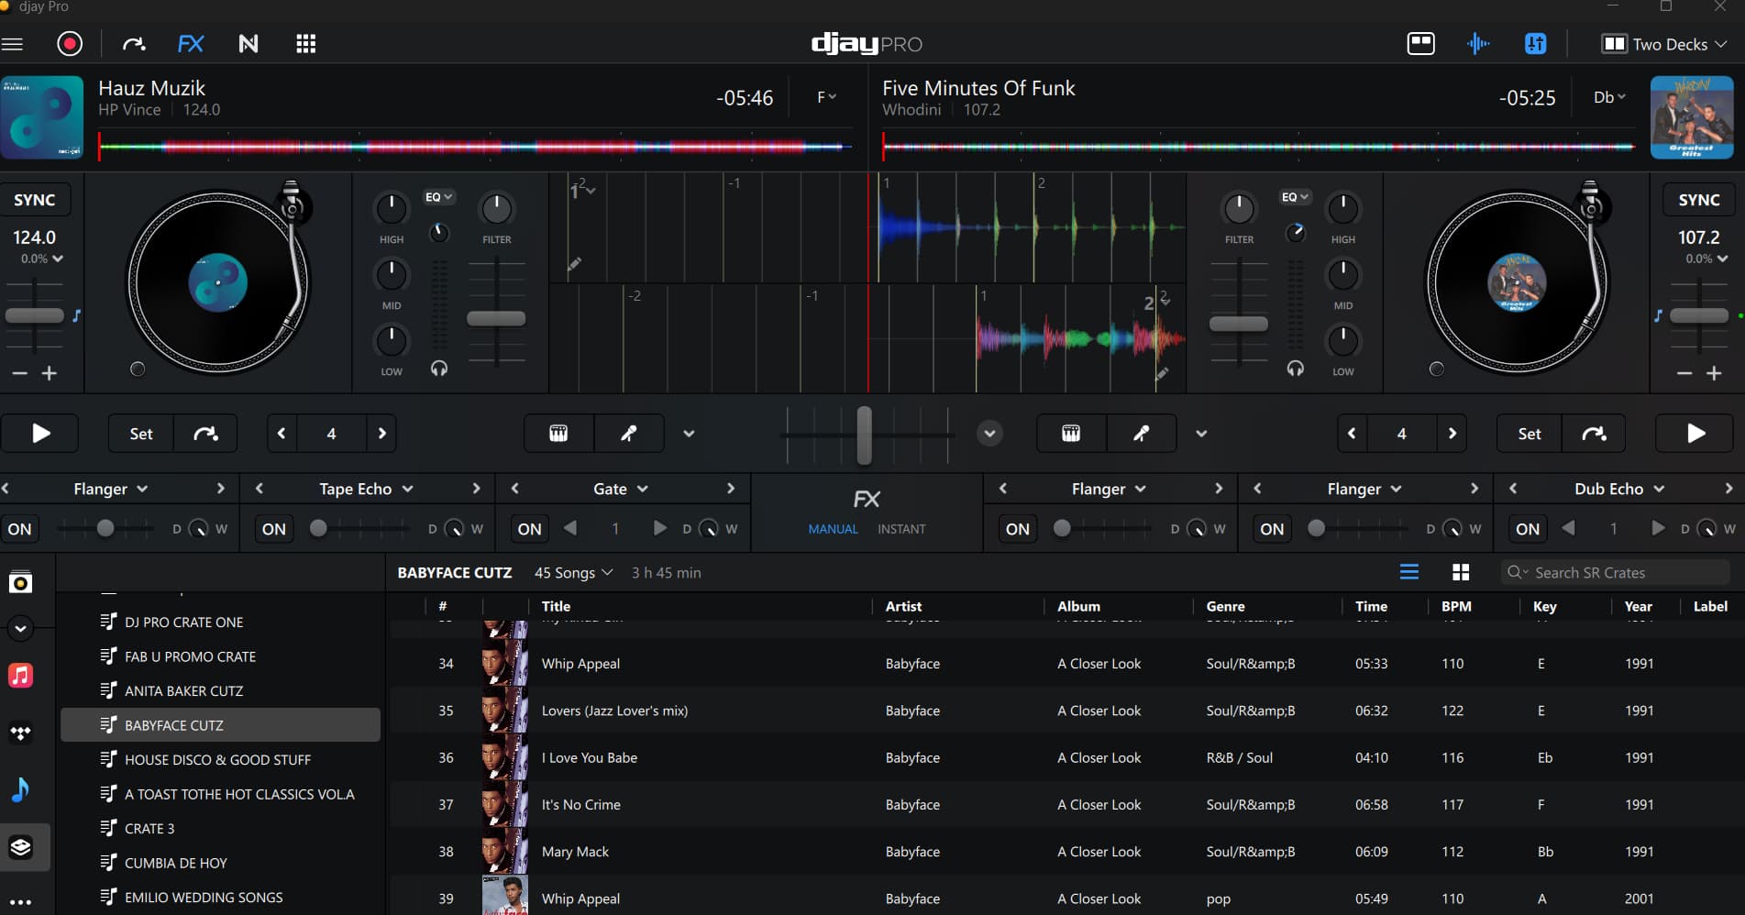Image resolution: width=1745 pixels, height=915 pixels.
Task: Click the red record button
Action: (x=70, y=44)
